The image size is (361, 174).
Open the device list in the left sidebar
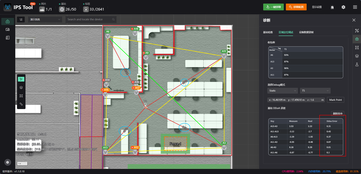7,30
